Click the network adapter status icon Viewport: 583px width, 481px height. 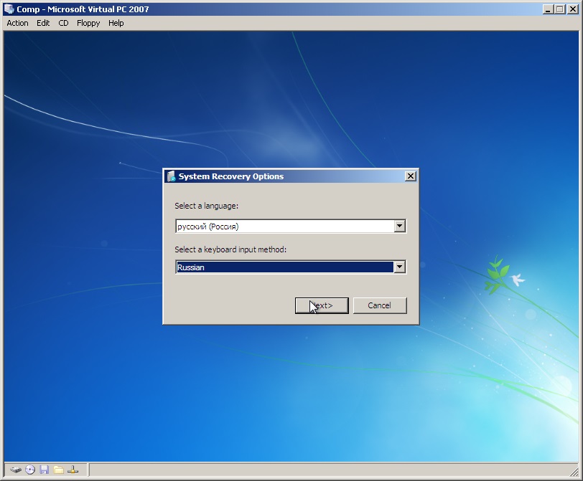[73, 470]
